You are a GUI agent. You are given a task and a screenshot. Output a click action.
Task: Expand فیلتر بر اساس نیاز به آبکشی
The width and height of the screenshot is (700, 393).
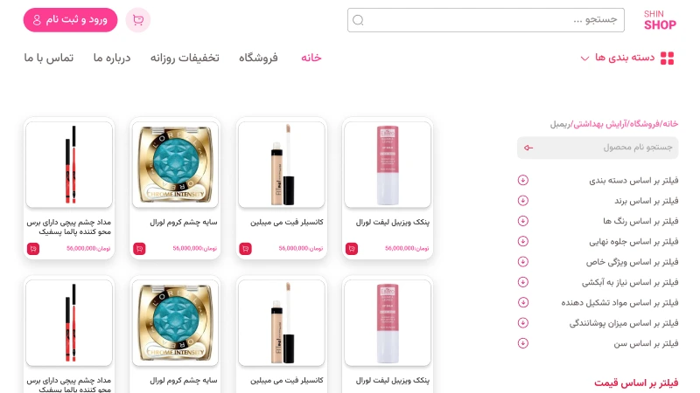(x=522, y=282)
